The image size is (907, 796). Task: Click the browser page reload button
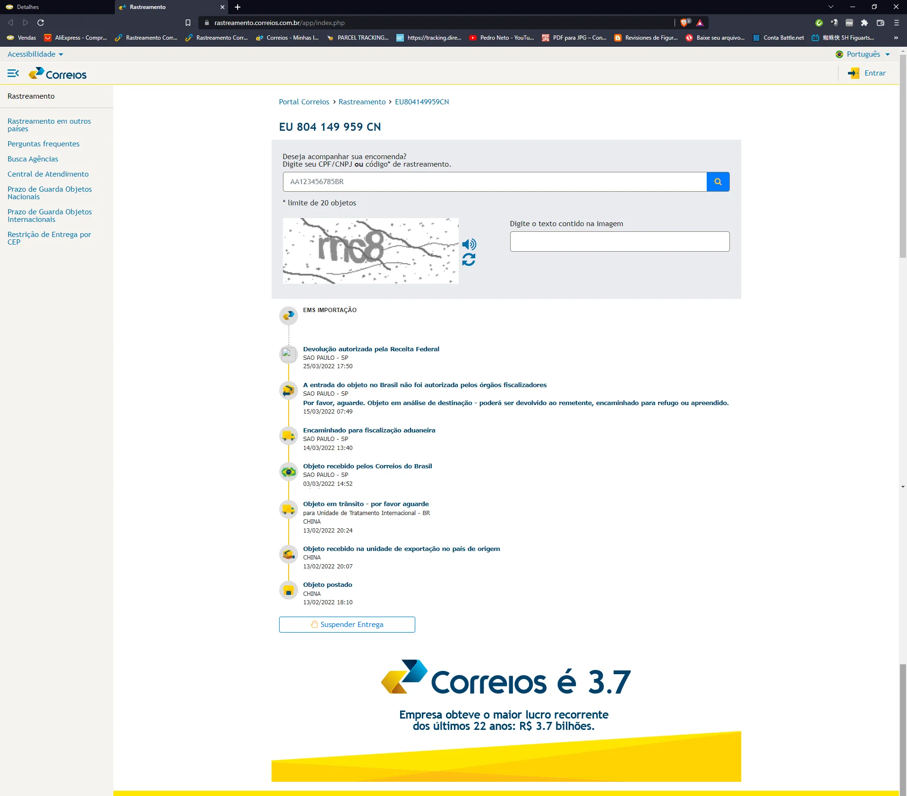pyautogui.click(x=41, y=23)
